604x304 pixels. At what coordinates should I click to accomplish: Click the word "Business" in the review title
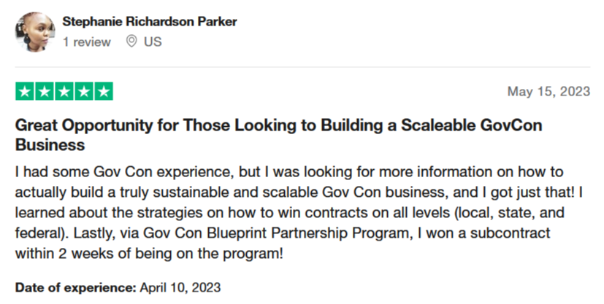tap(50, 145)
